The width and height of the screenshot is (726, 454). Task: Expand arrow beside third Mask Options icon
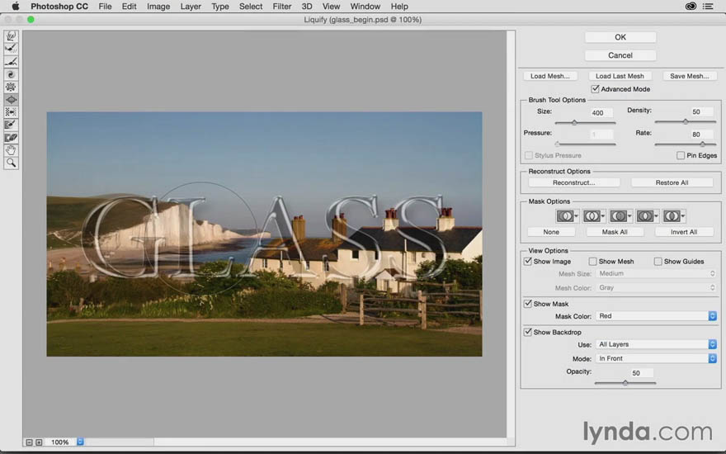click(629, 216)
